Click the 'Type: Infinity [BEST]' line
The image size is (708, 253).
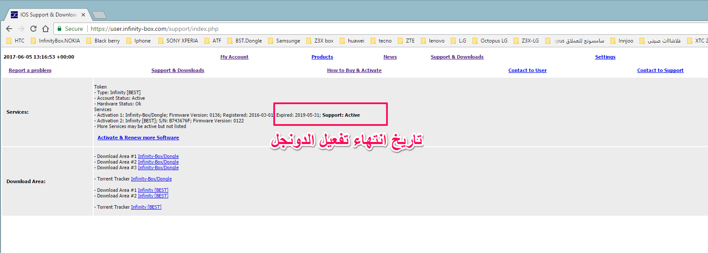(118, 92)
